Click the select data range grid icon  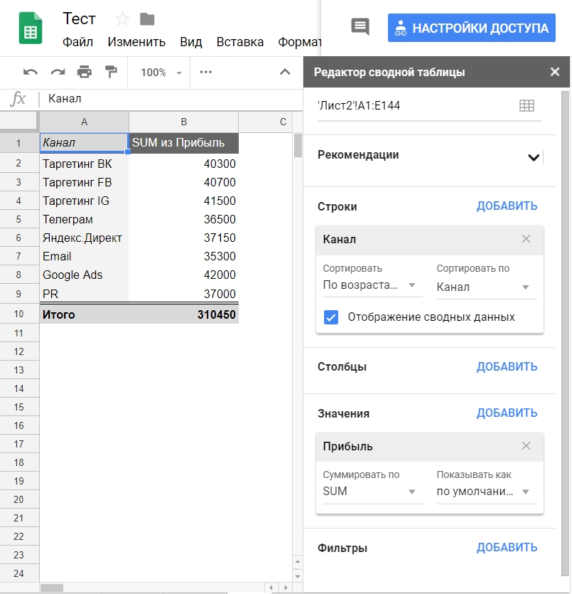[x=527, y=106]
